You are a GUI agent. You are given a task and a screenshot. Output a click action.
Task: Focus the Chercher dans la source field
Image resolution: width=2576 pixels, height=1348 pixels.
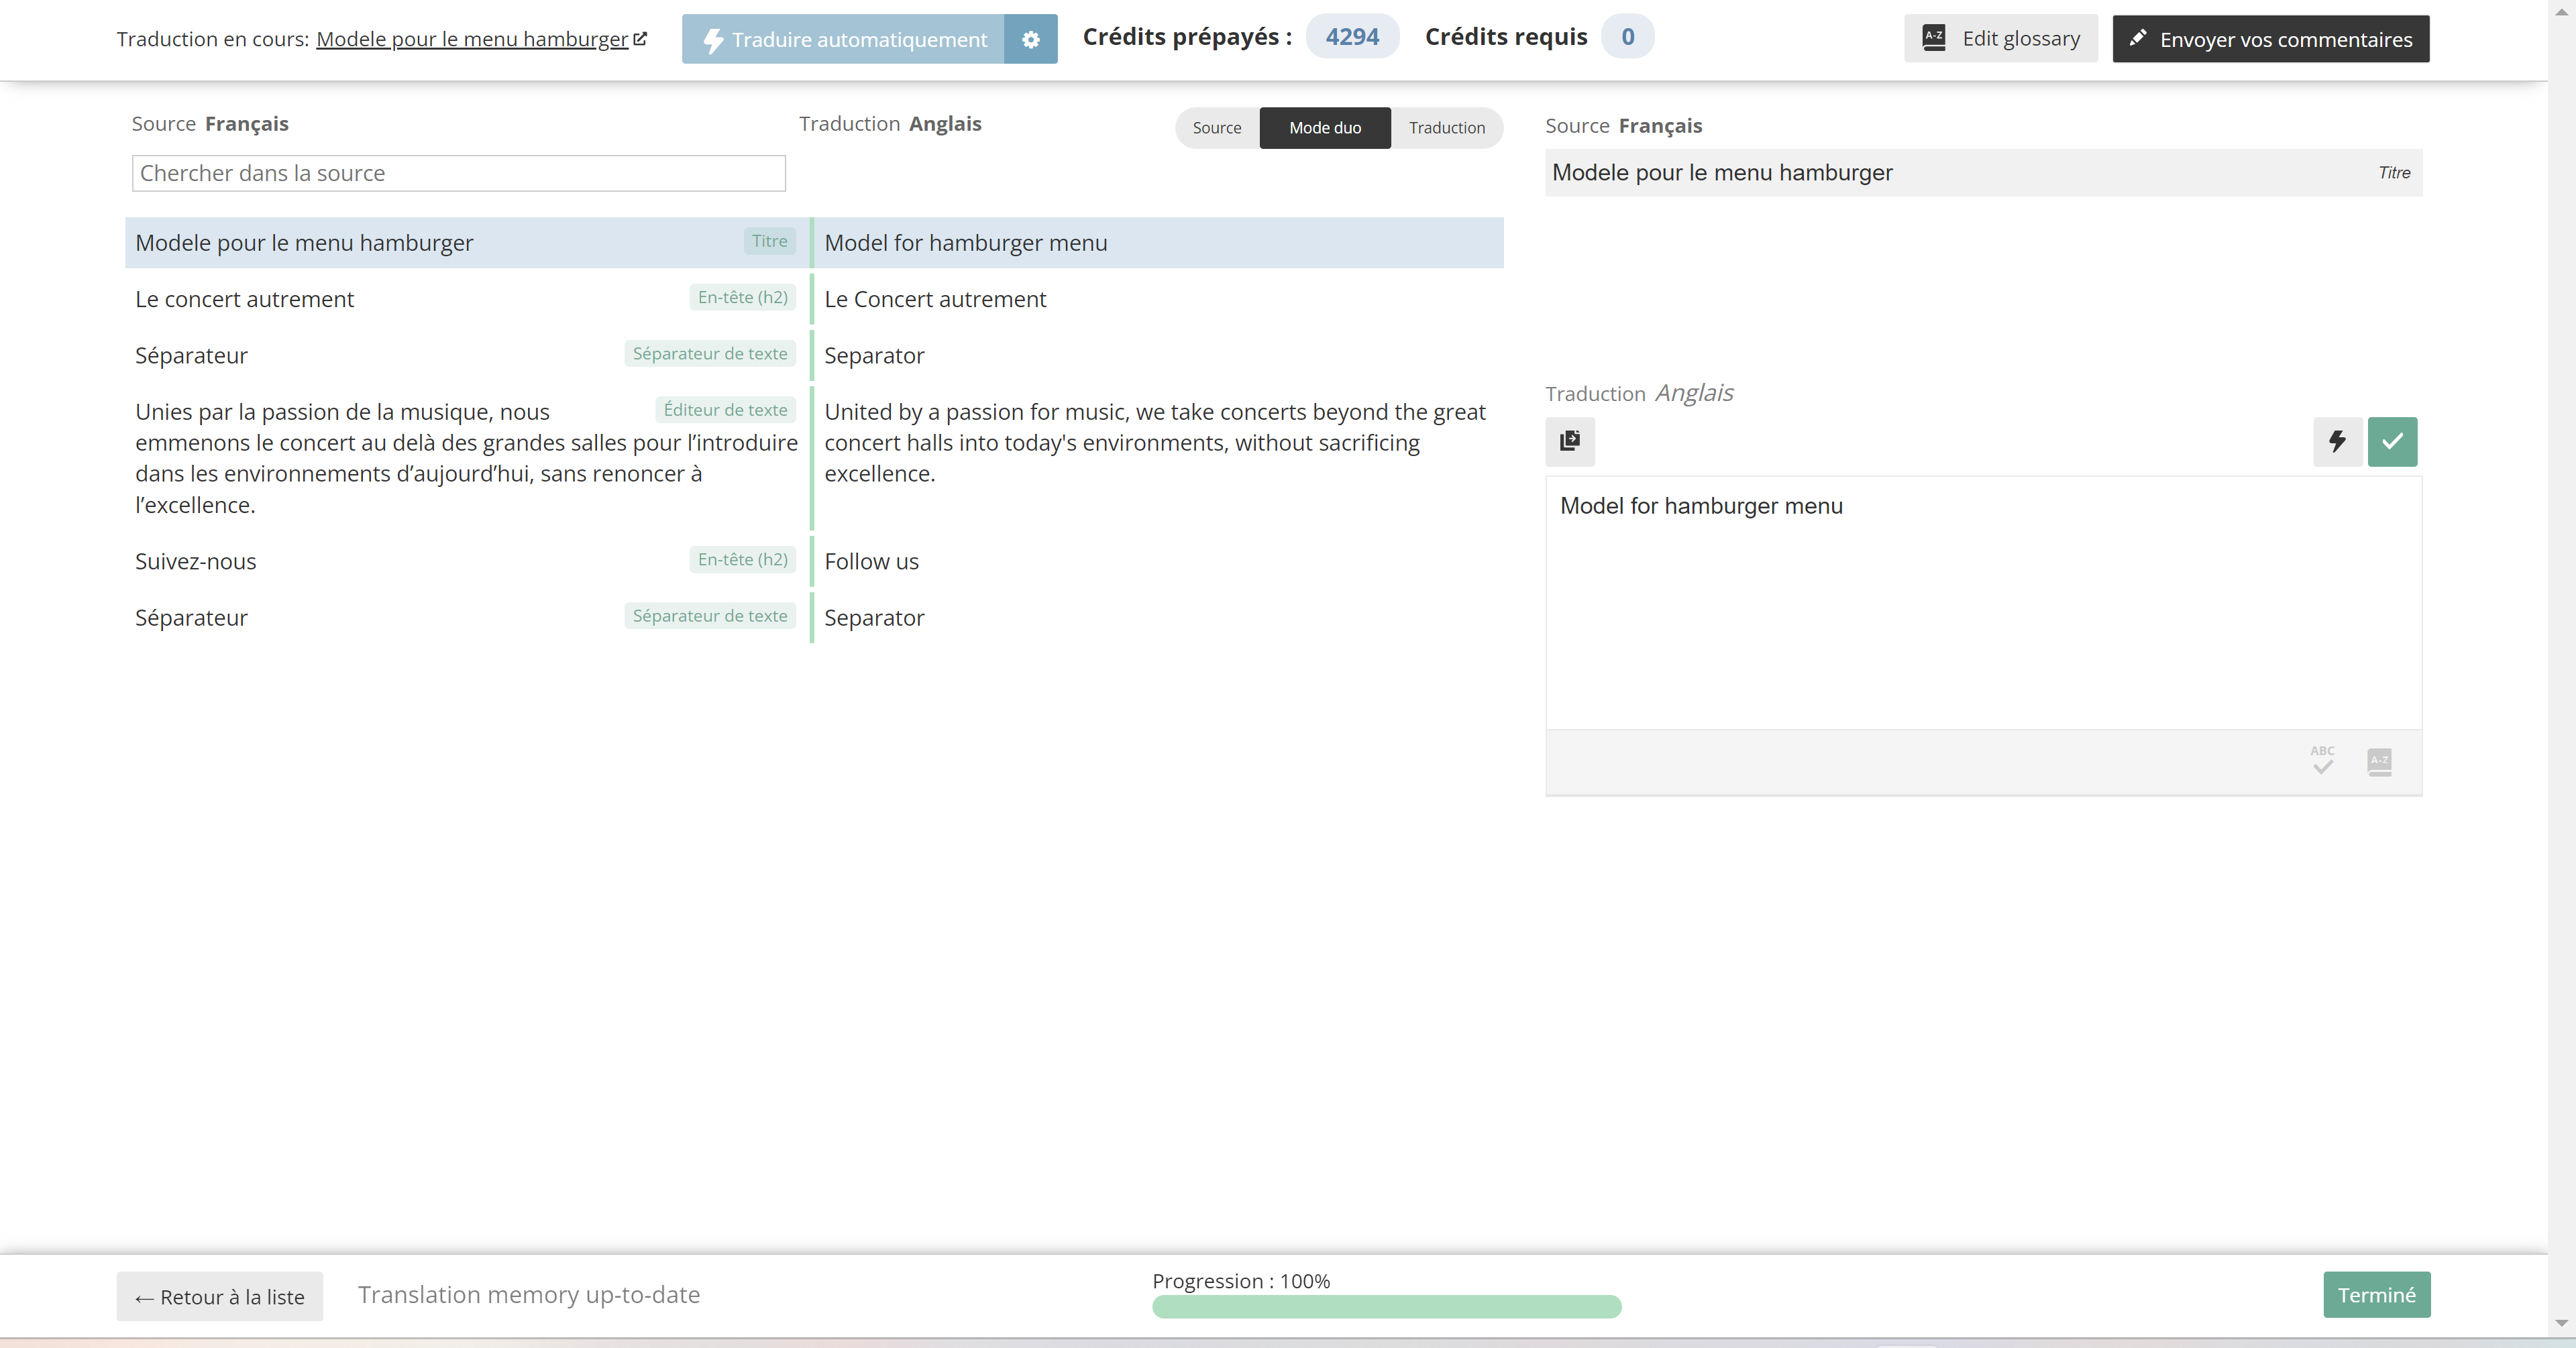pos(459,173)
